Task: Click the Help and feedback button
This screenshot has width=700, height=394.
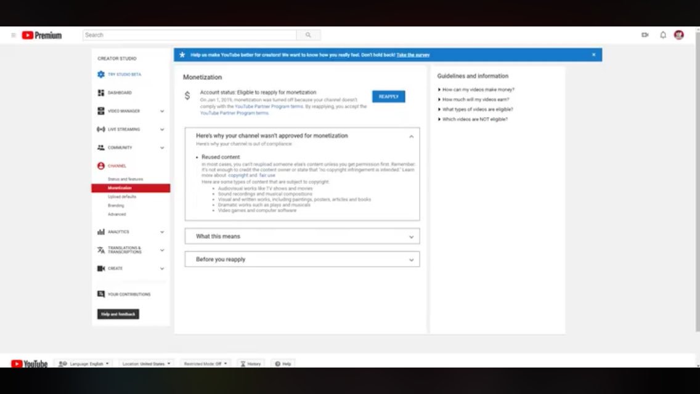Action: point(118,314)
